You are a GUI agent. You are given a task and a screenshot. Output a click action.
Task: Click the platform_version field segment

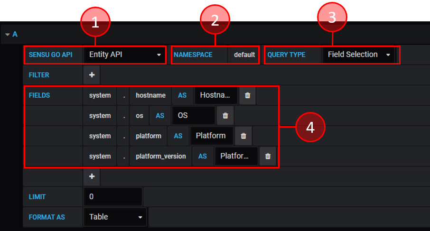point(161,156)
